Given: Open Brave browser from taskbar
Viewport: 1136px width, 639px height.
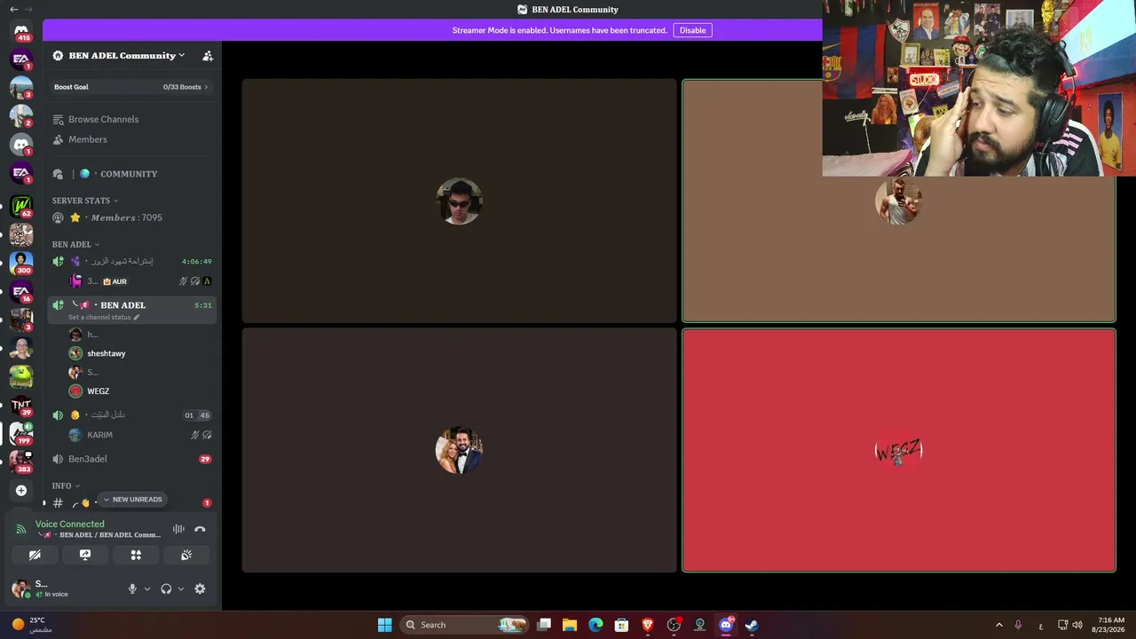Looking at the screenshot, I should click(x=648, y=625).
